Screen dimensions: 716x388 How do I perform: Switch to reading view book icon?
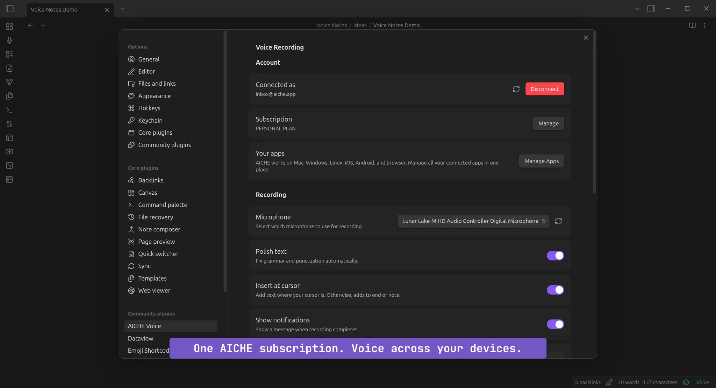(x=692, y=26)
